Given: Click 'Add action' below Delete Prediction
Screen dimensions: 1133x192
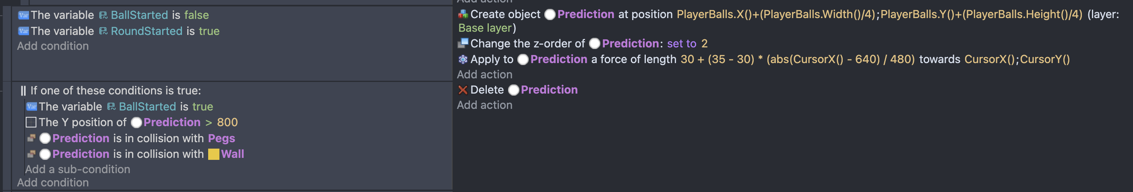Looking at the screenshot, I should (x=484, y=105).
